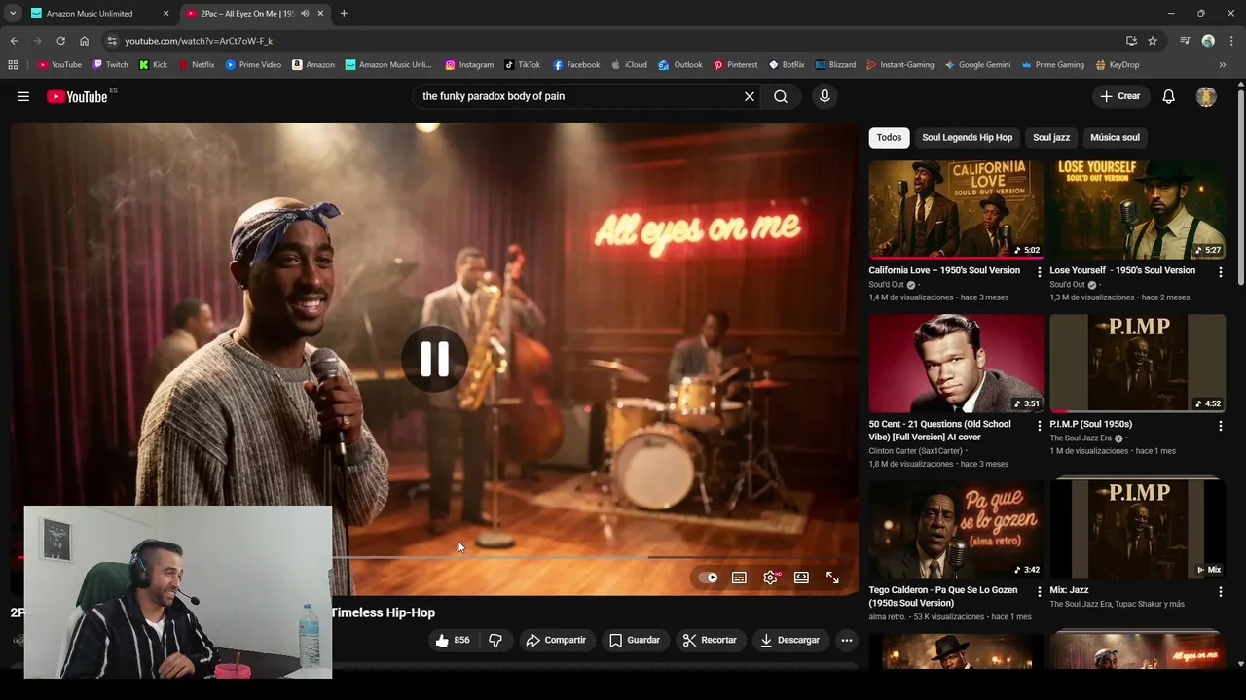Close the Amazon Music Unlimited tab
This screenshot has width=1246, height=700.
[165, 14]
